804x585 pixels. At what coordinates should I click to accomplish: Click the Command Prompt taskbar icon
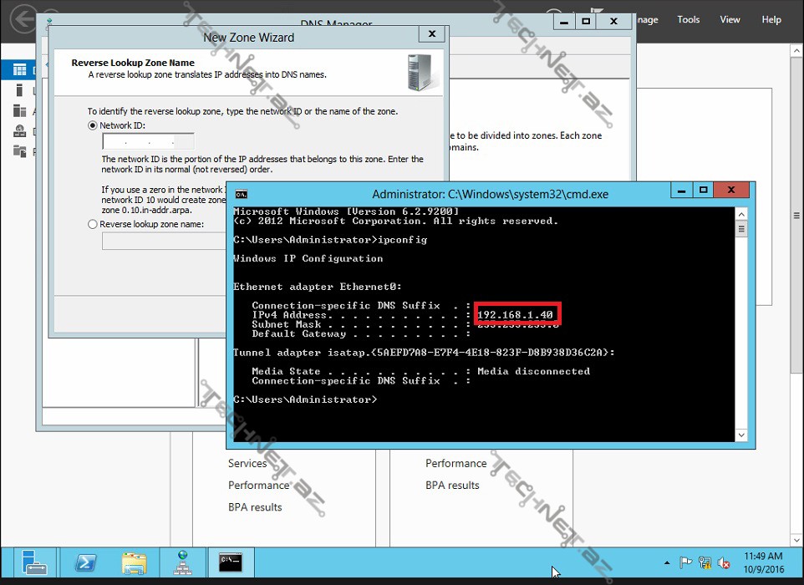tap(231, 562)
